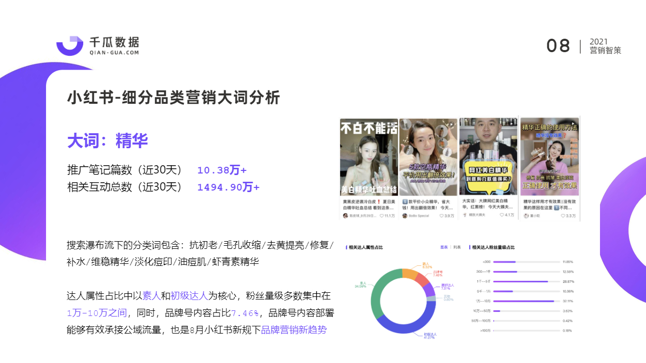Open the 网红美白精华 note cover image
Screen dimensions: 646x363
488,157
